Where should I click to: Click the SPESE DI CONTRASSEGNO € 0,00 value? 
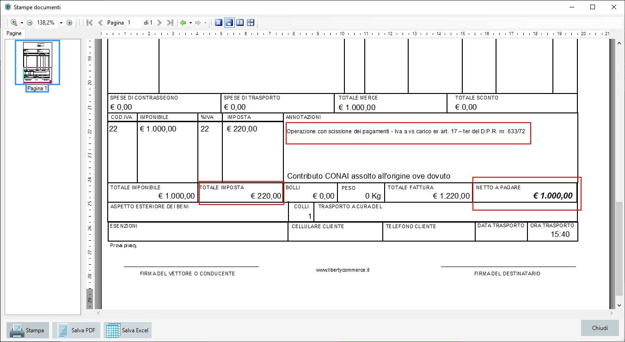(x=121, y=107)
